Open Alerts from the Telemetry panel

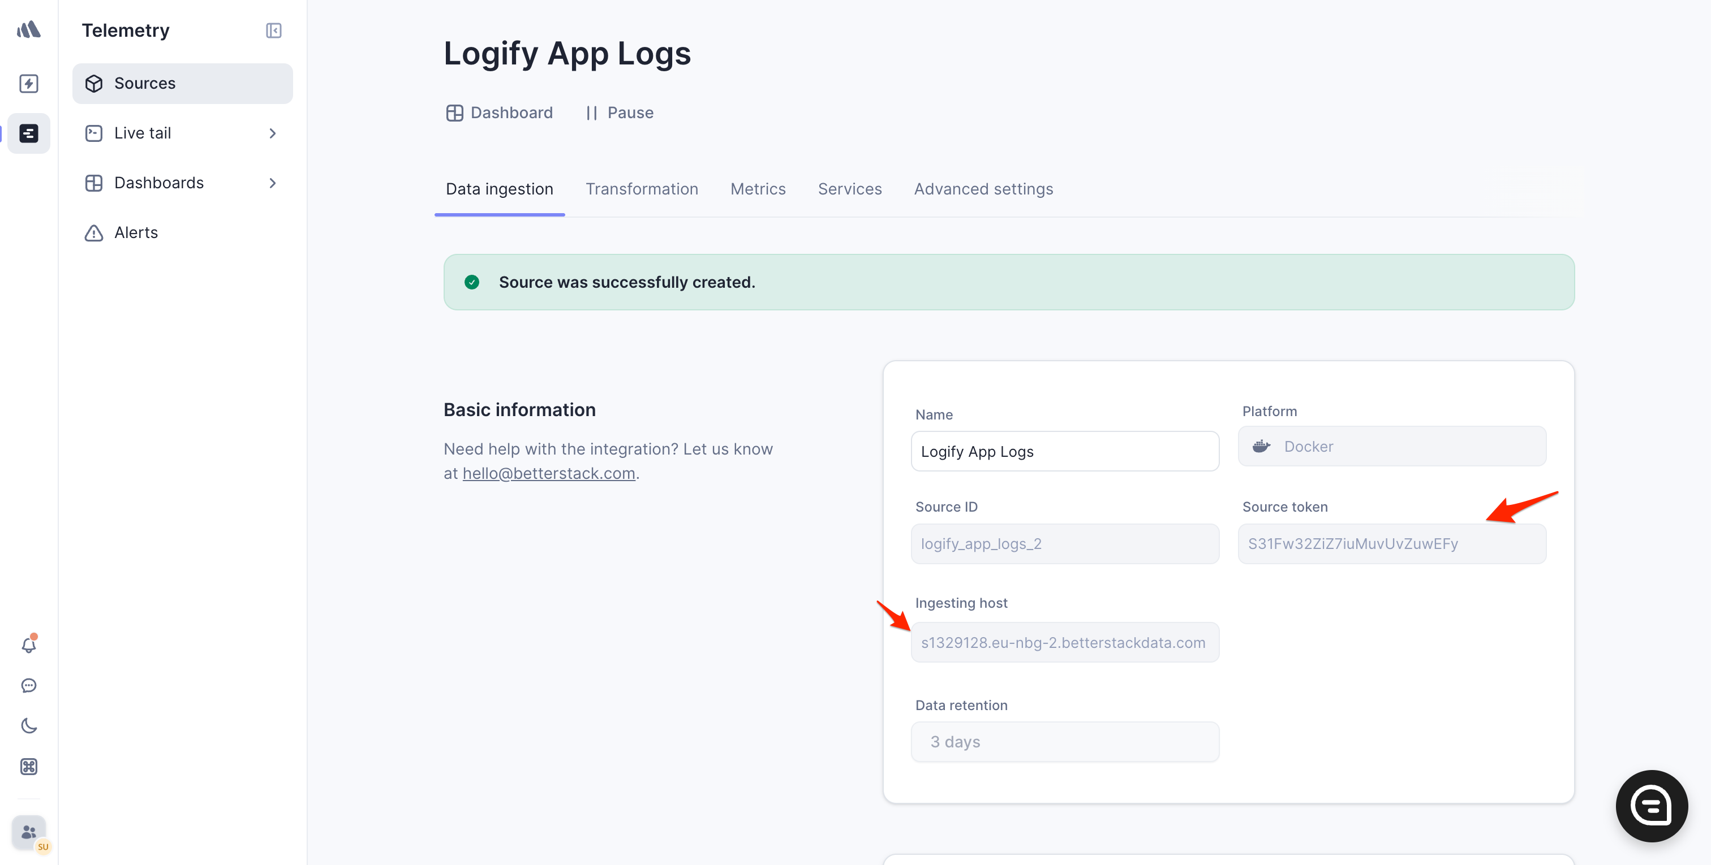point(136,232)
